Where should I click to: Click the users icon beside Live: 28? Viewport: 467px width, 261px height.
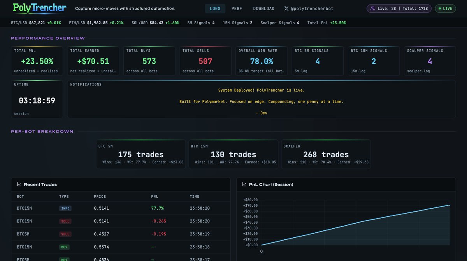(x=373, y=9)
